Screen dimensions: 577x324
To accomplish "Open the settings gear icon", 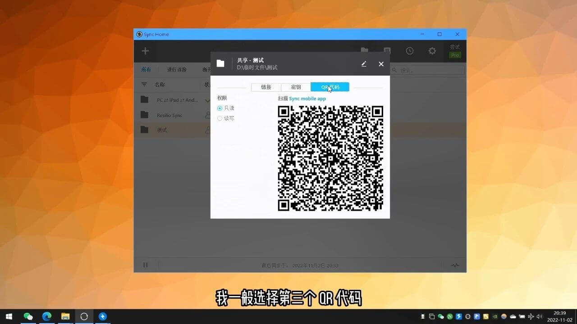I will click(432, 51).
